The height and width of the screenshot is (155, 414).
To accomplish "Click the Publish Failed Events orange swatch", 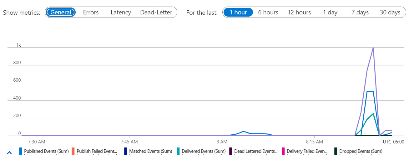I will 73,151.
